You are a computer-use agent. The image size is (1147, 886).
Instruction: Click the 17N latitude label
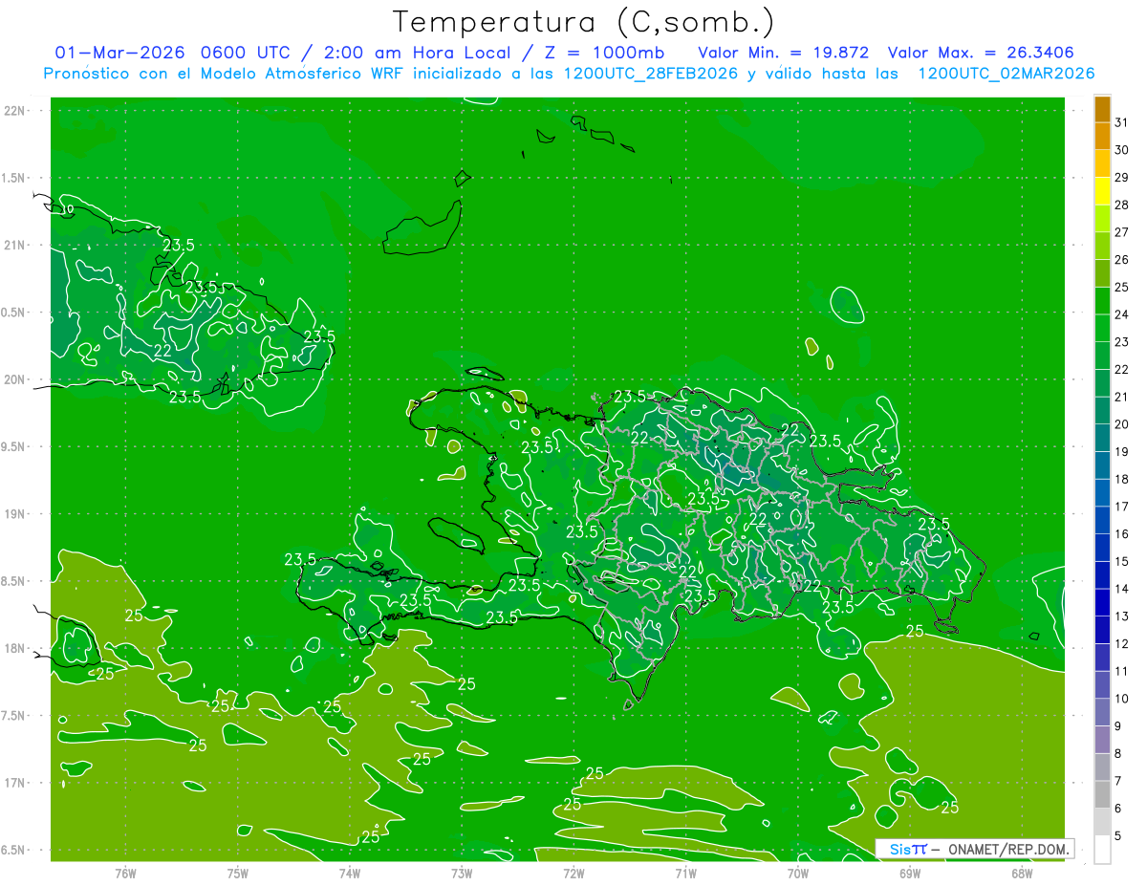[x=14, y=783]
